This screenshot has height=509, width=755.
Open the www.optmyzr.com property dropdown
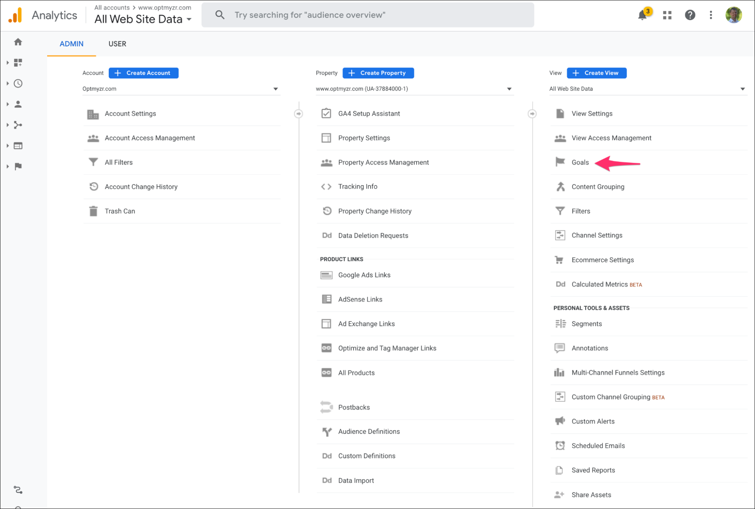pos(415,89)
